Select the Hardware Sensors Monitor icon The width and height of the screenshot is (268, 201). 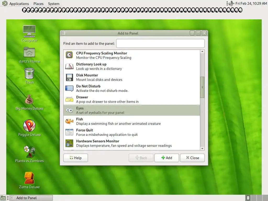[x=69, y=143]
